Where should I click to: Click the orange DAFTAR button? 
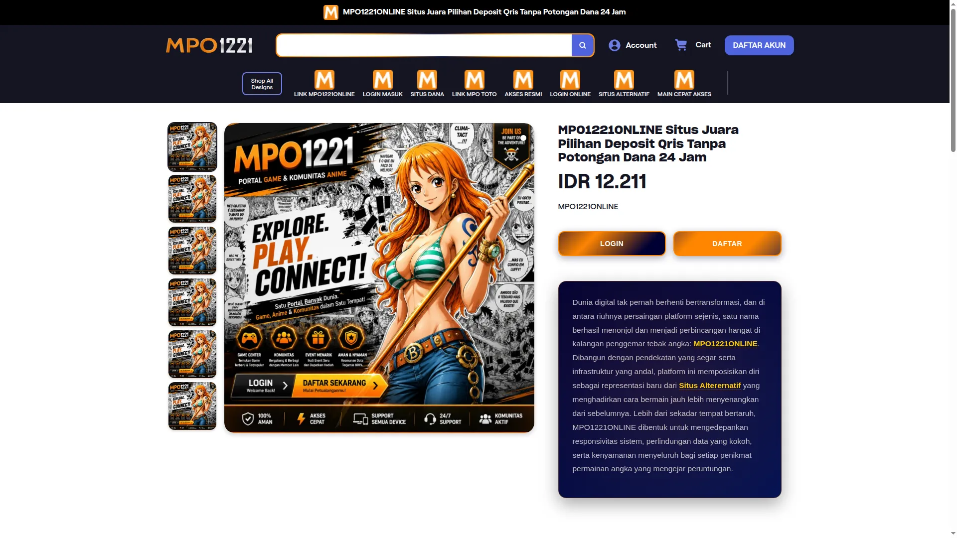727,244
